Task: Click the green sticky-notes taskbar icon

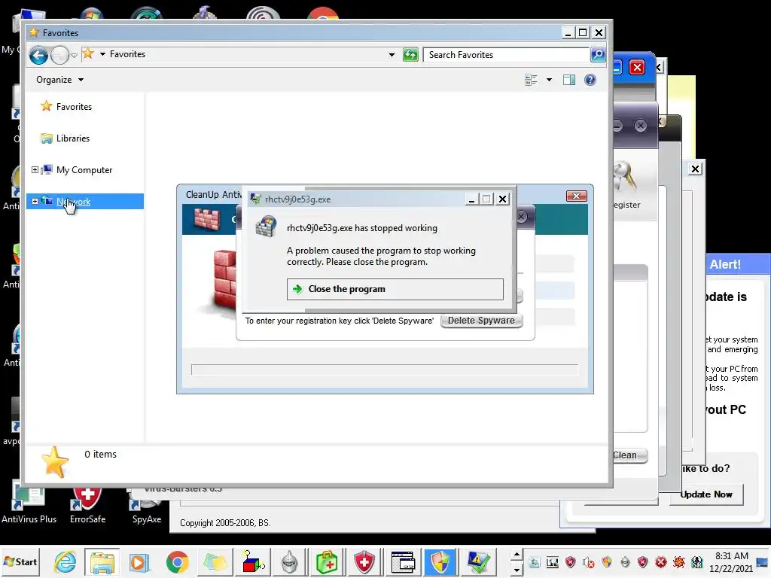Action: [x=215, y=562]
